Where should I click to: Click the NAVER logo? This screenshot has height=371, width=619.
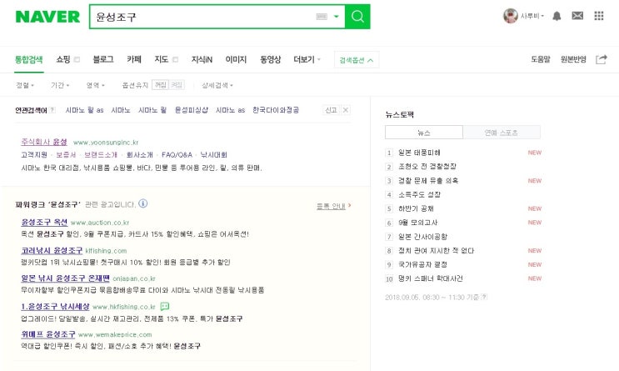tap(47, 17)
